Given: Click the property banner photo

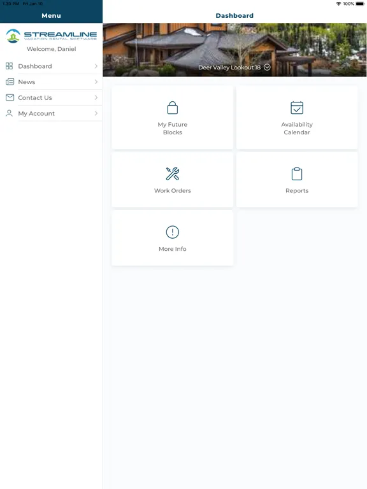Looking at the screenshot, I should (x=234, y=50).
